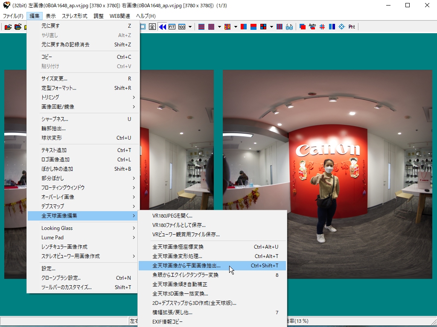Select 球状変形 menu entry

[83, 138]
